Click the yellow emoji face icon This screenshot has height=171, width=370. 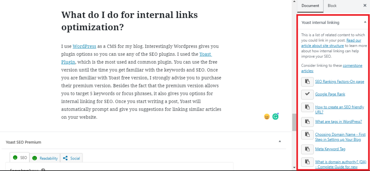click(267, 117)
